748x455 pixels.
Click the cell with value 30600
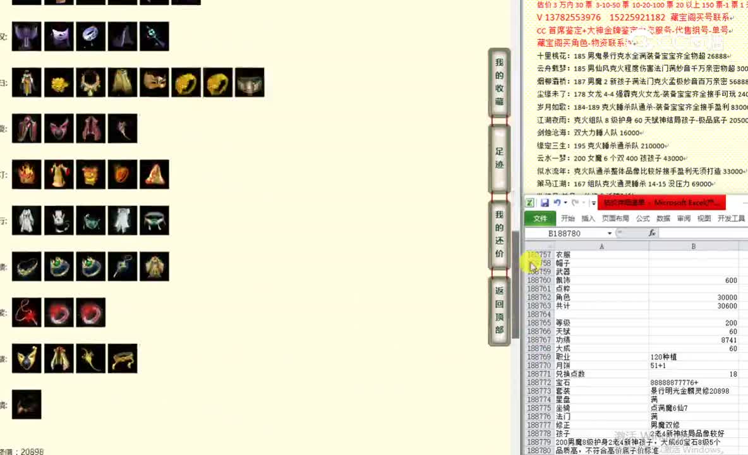(x=693, y=306)
